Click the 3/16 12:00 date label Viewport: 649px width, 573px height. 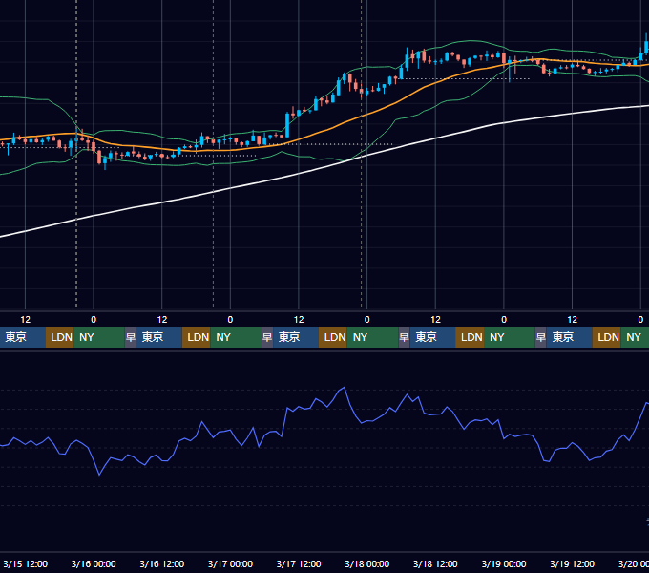point(162,563)
